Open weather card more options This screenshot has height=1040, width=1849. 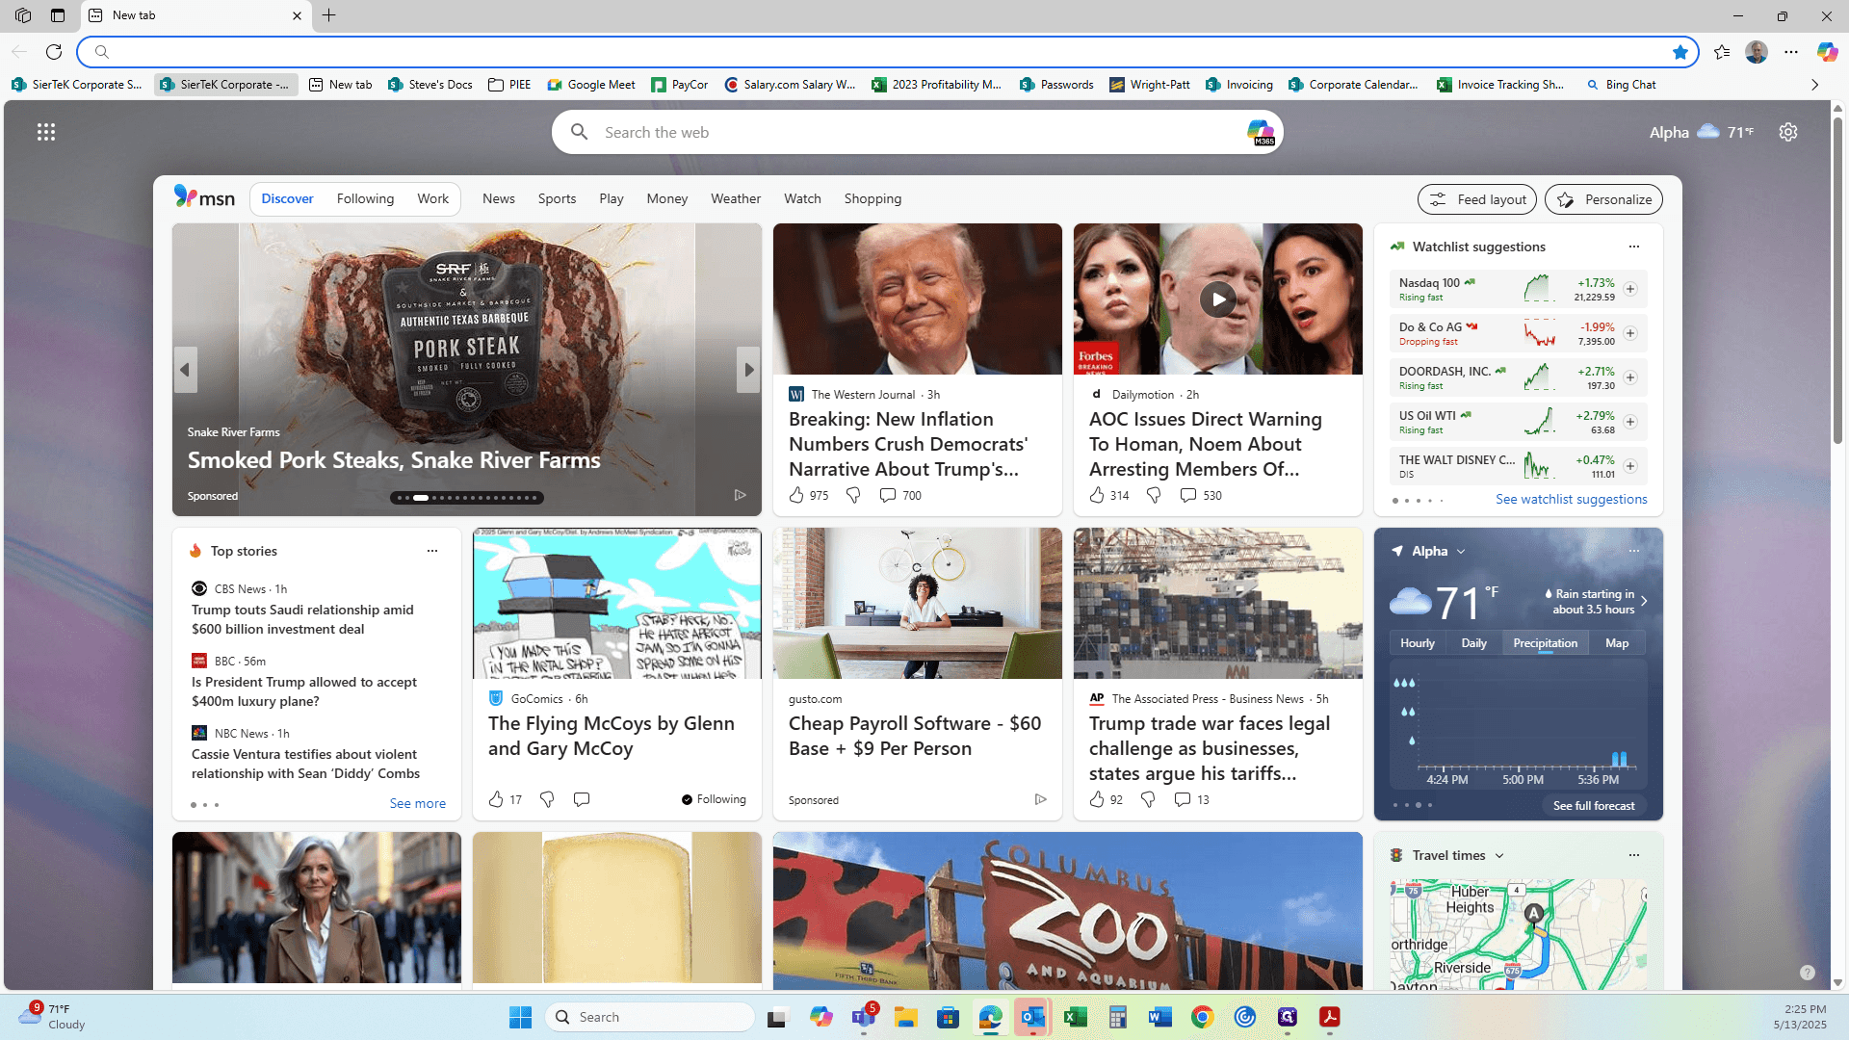point(1634,551)
